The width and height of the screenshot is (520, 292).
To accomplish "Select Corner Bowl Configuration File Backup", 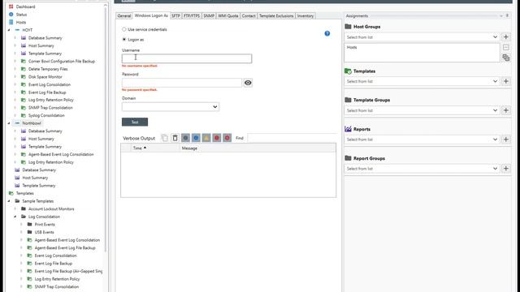I will 62,62.
